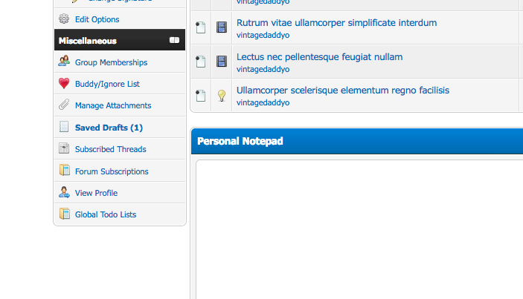This screenshot has width=523, height=299.
Task: Click the paperclip Manage Attachments icon
Action: click(64, 105)
